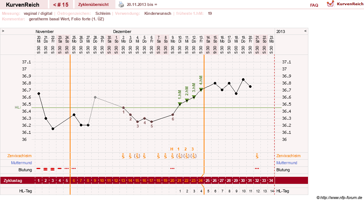364x202 pixels.
Task: Click the left Blutung label
Action: (25, 170)
